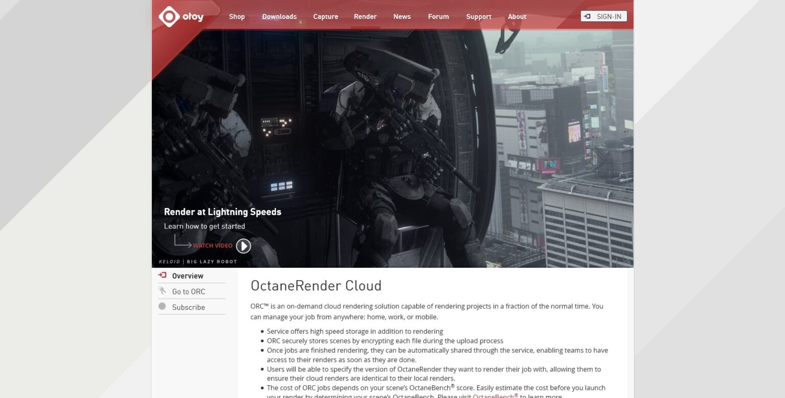Click the WATCH VIDEO link
The height and width of the screenshot is (398, 785).
click(213, 245)
